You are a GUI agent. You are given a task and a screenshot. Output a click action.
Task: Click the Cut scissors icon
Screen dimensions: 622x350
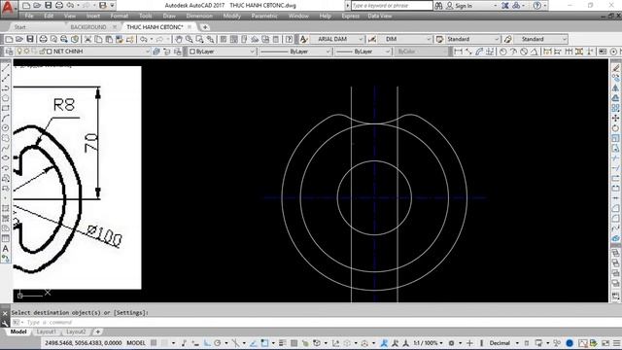88,39
